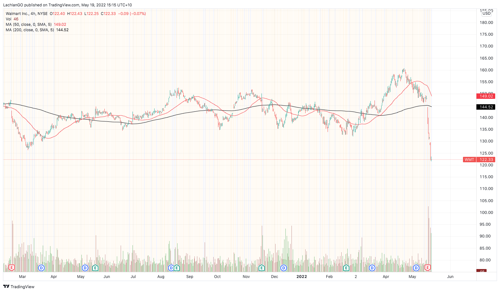The width and height of the screenshot is (500, 292).
Task: Select the dividend marker right of May 2022
Action: click(416, 268)
